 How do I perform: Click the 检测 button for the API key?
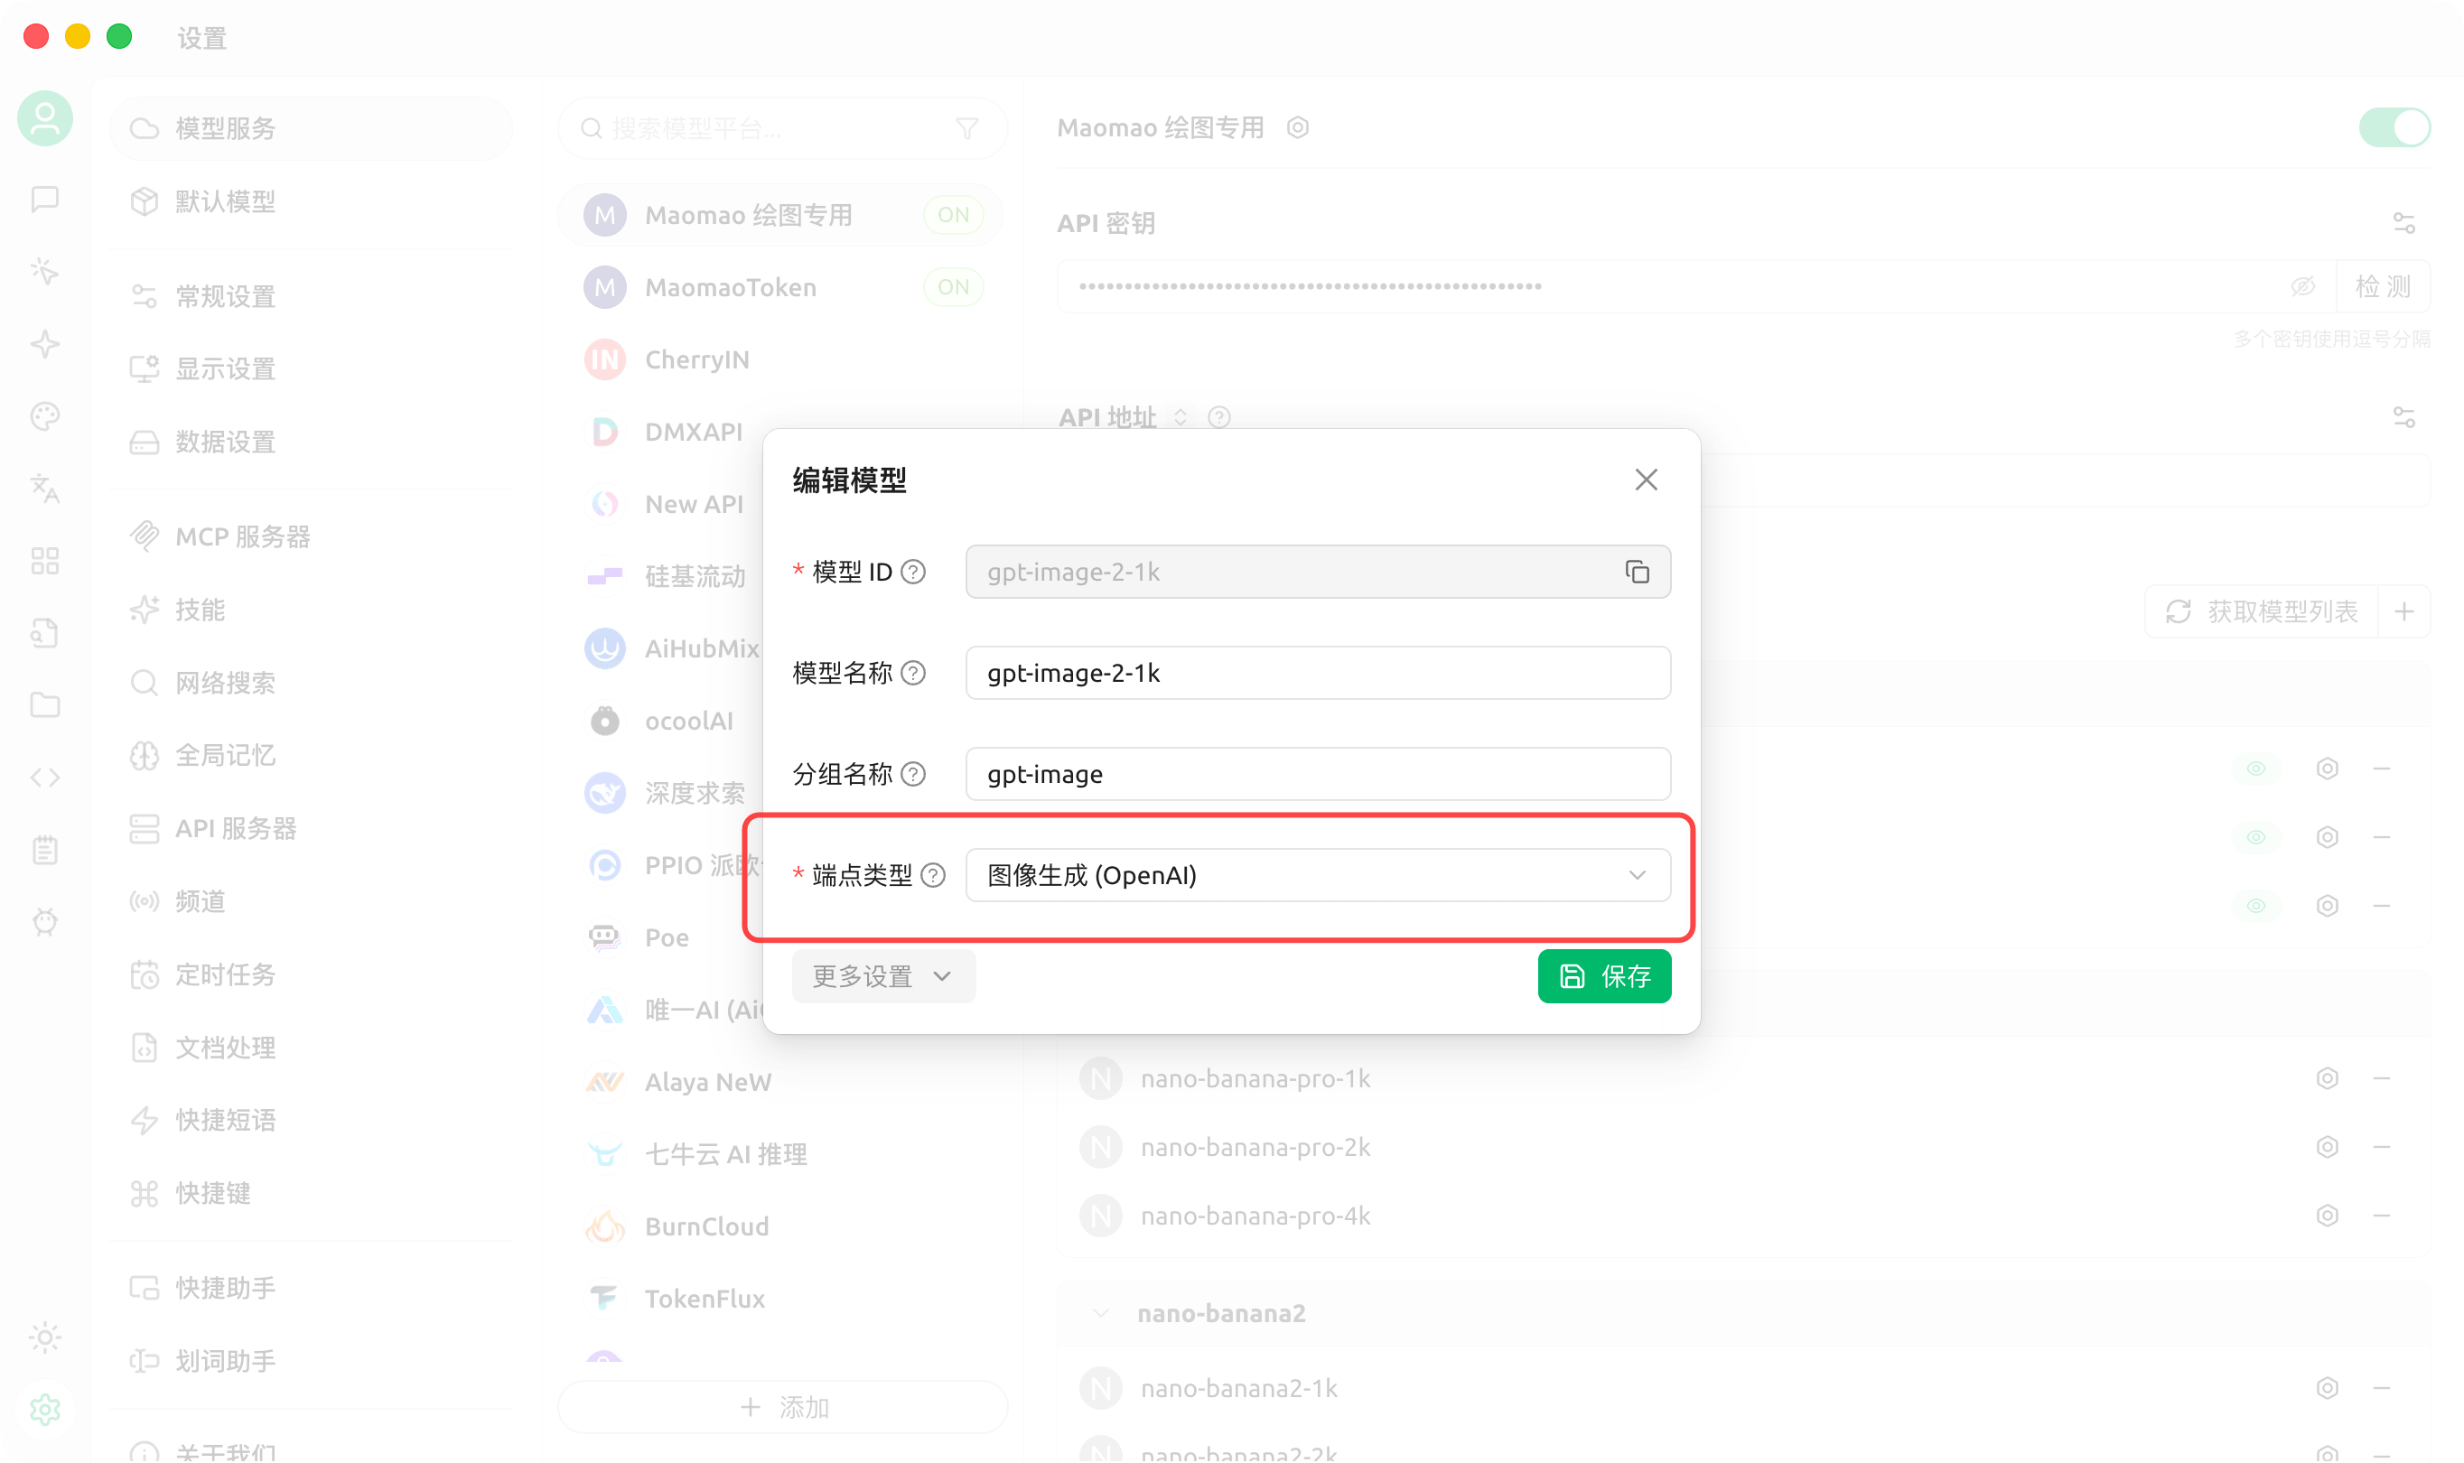[x=2382, y=286]
